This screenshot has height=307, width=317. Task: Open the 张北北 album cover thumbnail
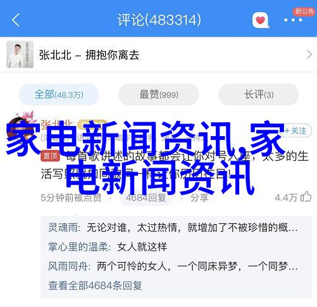(x=20, y=54)
